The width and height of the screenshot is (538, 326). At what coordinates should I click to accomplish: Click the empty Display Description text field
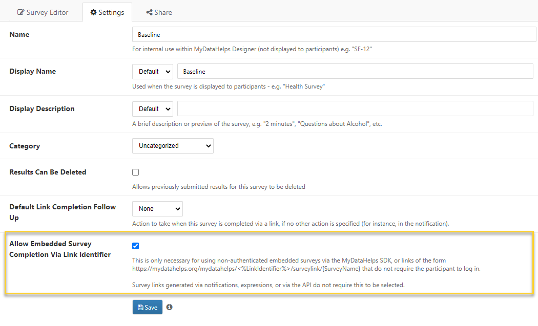tap(355, 109)
